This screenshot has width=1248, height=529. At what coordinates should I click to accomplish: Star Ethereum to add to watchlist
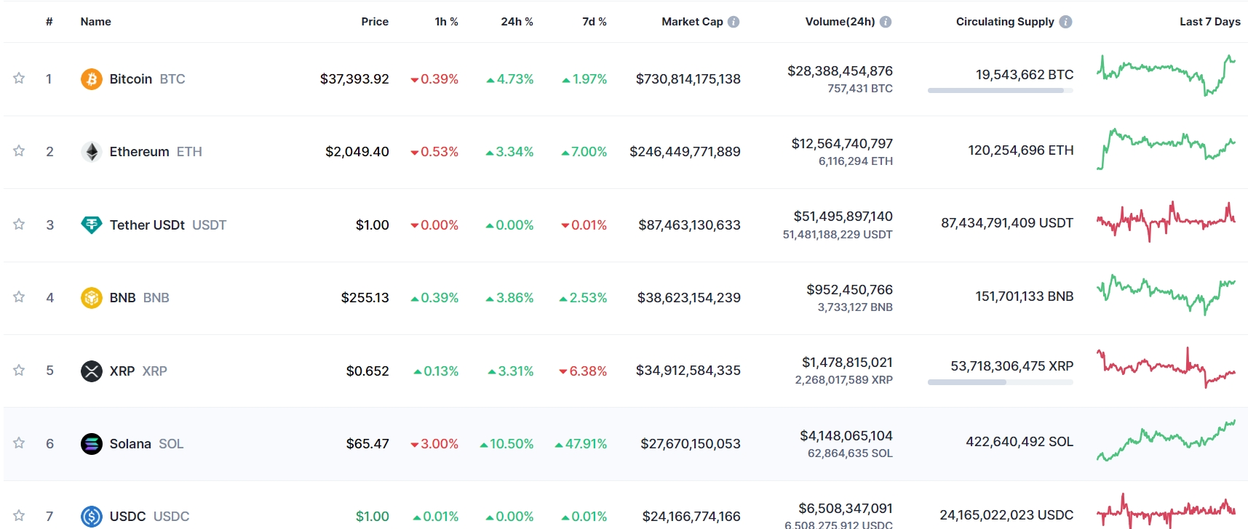pos(19,150)
